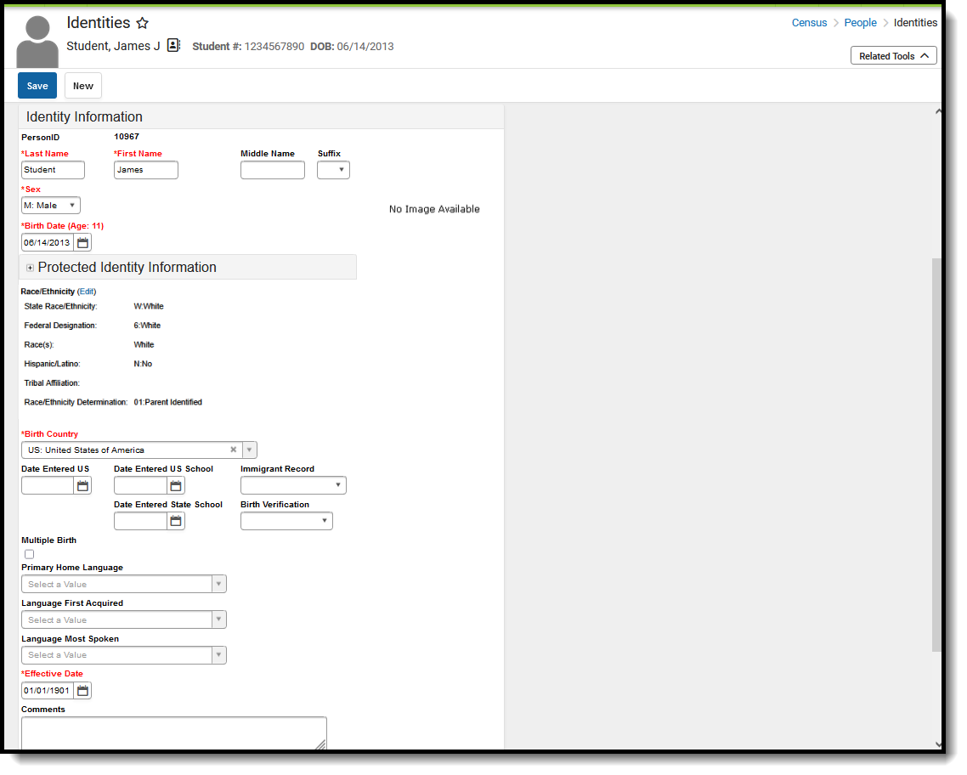Image resolution: width=967 pixels, height=775 pixels.
Task: Open the Date Entered US School calendar picker
Action: click(175, 484)
